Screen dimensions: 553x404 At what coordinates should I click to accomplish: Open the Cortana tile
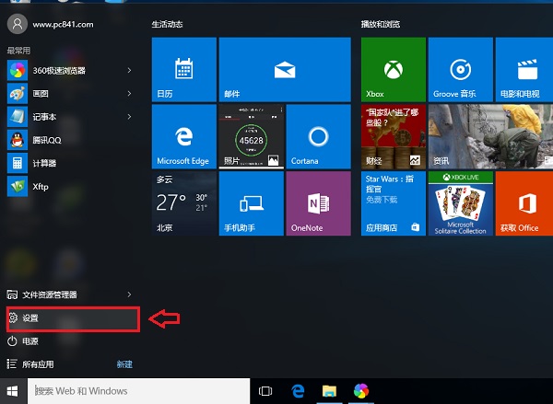pos(318,136)
